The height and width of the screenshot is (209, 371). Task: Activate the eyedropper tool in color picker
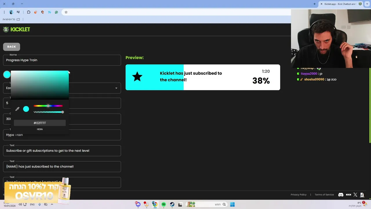[17, 109]
